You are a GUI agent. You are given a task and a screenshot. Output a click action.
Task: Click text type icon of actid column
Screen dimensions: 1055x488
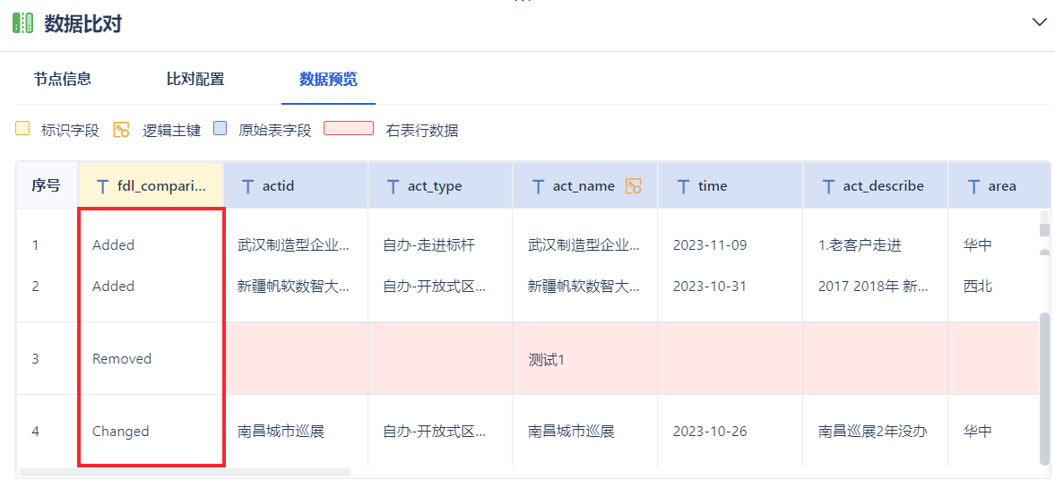click(x=247, y=186)
